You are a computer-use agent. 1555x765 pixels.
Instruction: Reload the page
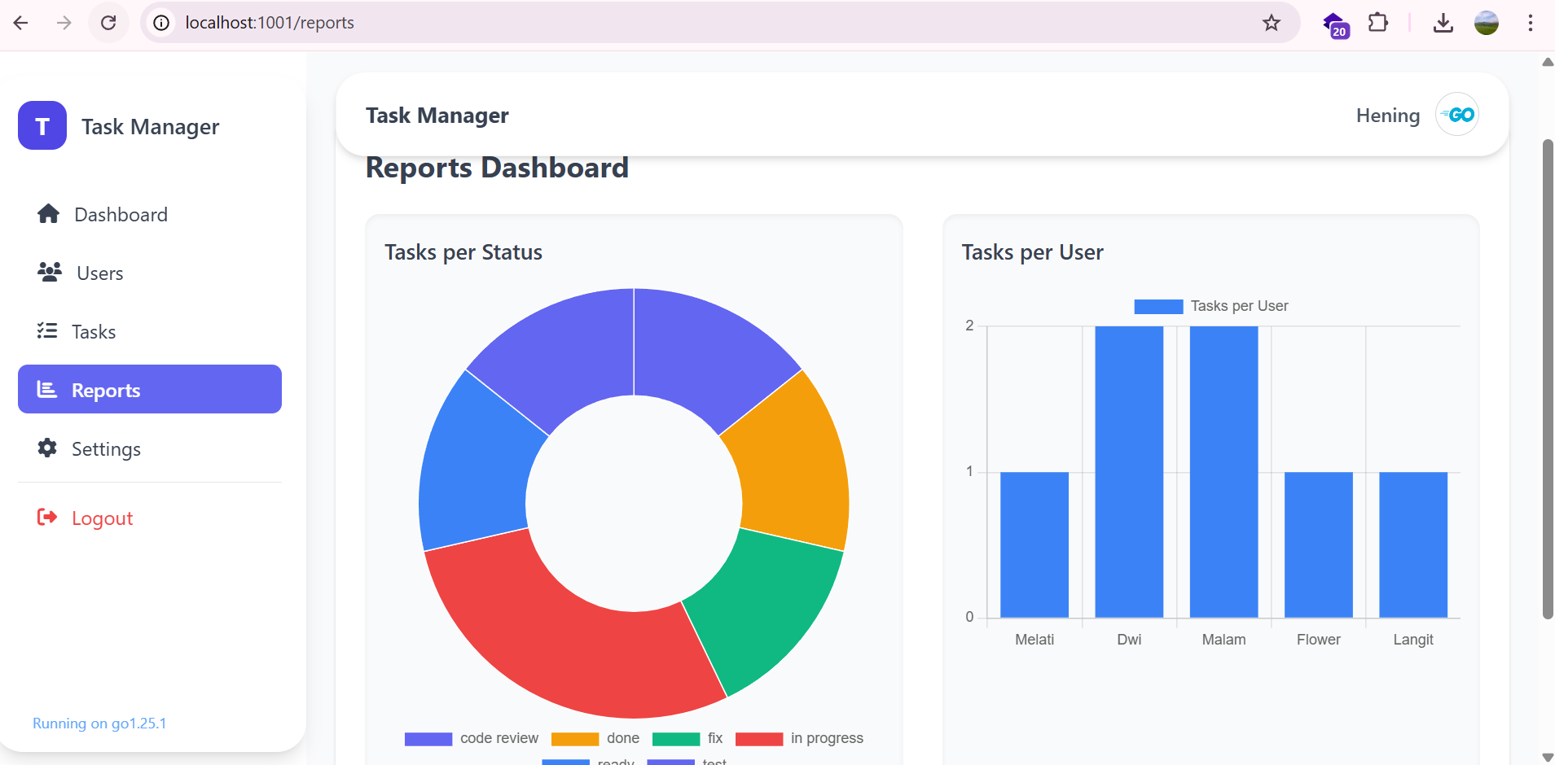pos(108,23)
